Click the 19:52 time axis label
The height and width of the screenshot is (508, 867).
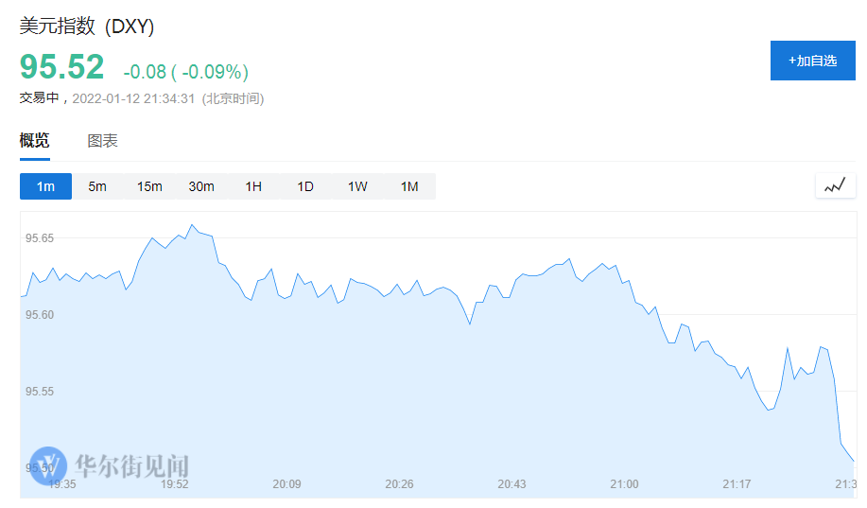[175, 484]
